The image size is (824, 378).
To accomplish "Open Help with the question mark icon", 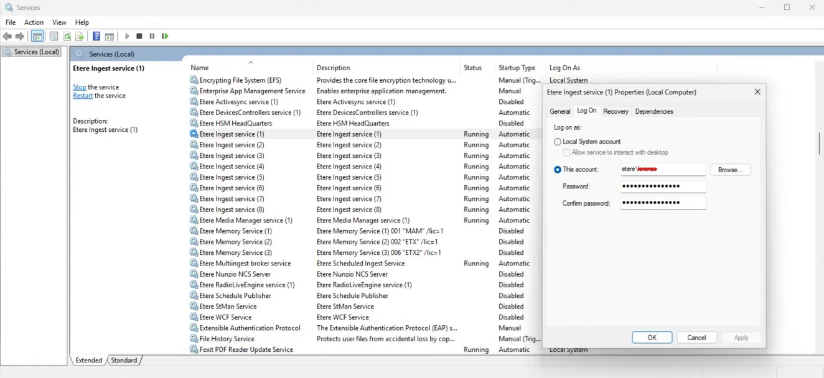I will click(x=96, y=37).
